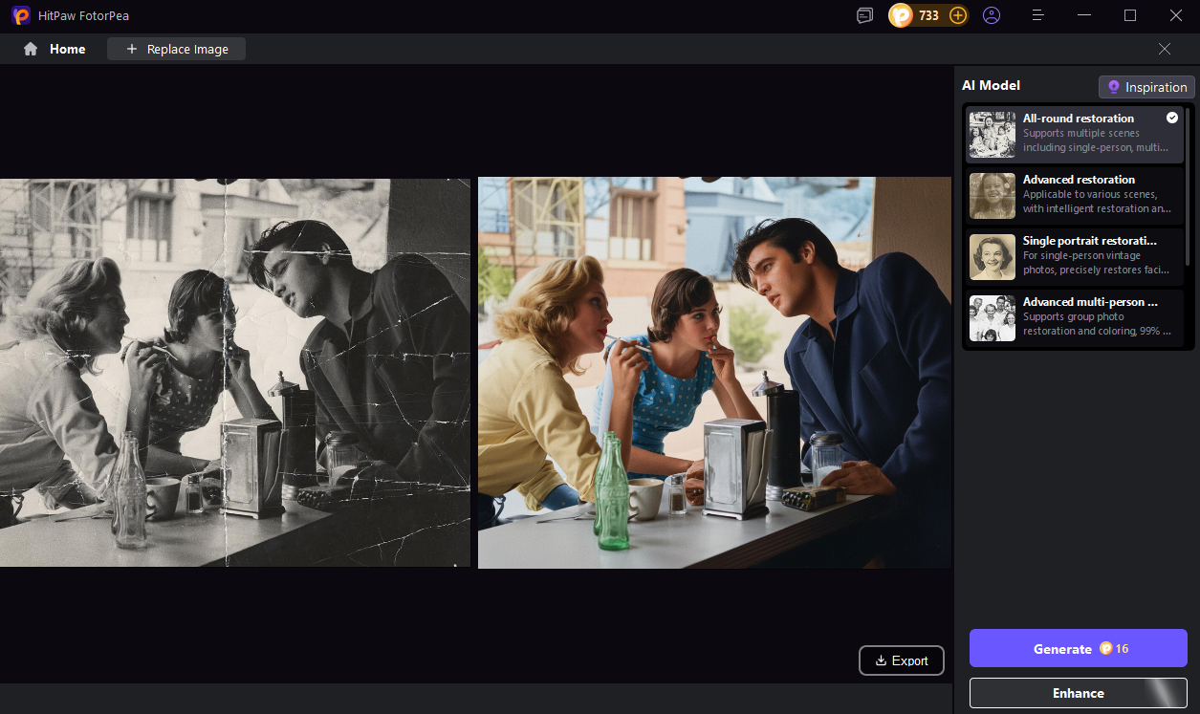Open the hamburger menu
Viewport: 1200px width, 714px height.
tap(1037, 15)
